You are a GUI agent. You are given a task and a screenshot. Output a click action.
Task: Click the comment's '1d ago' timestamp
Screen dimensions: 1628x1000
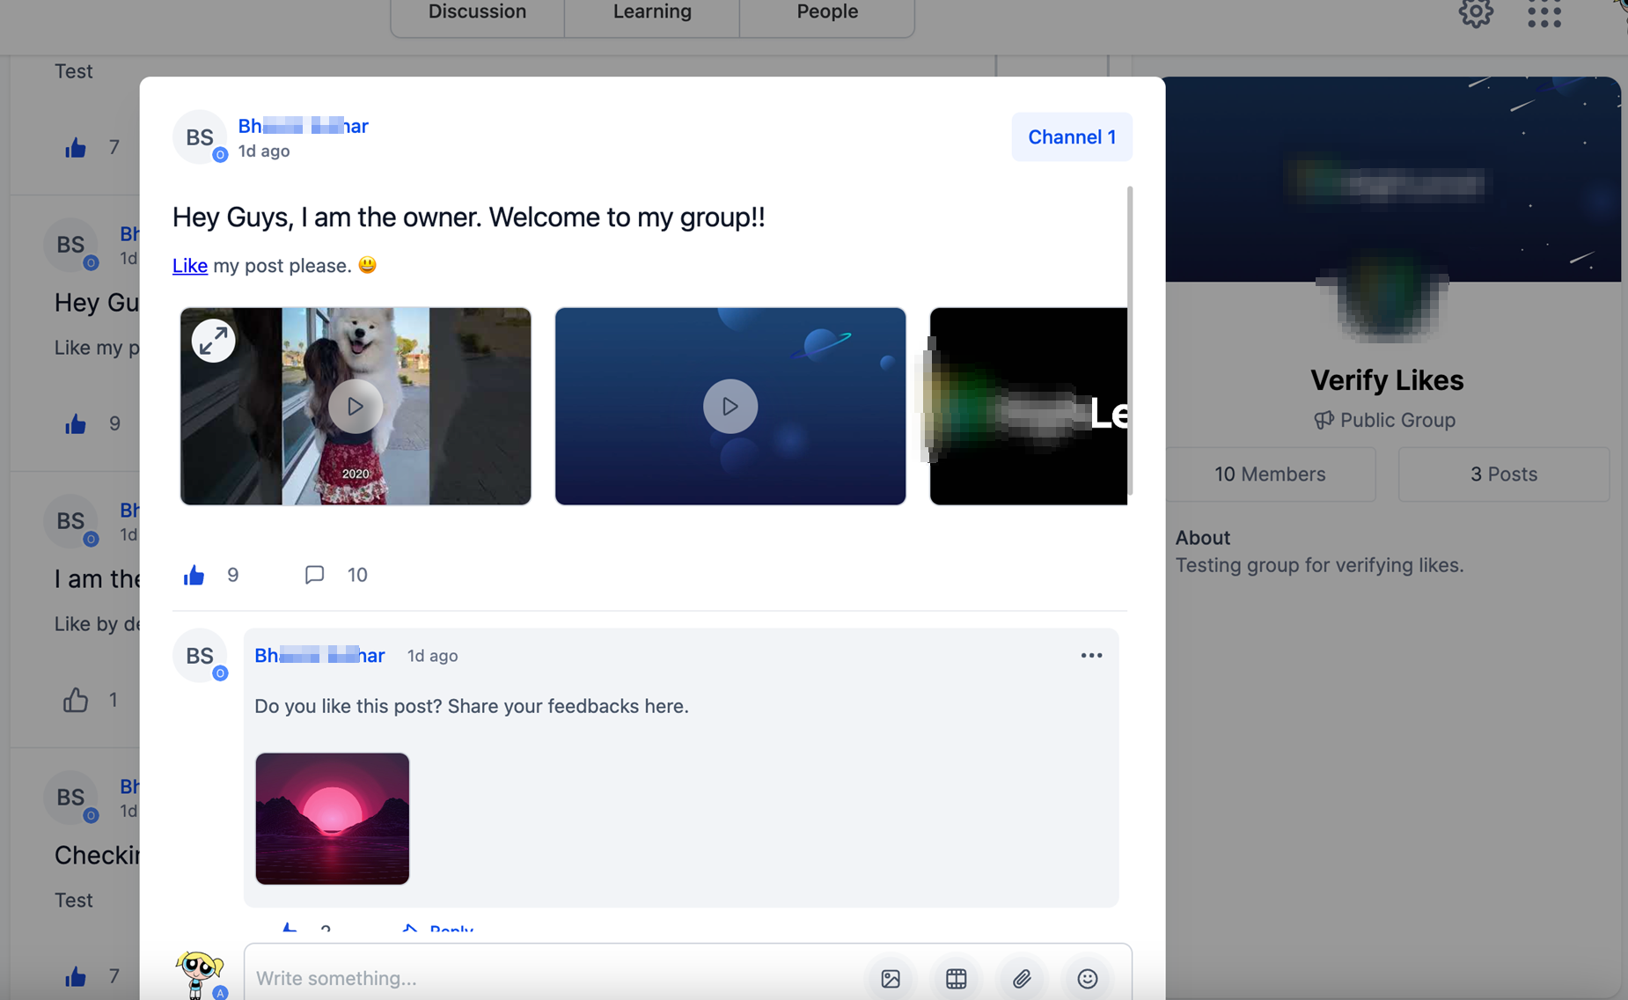click(x=432, y=656)
